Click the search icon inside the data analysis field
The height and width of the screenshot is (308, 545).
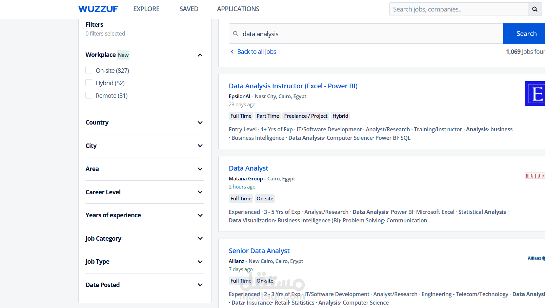[236, 34]
